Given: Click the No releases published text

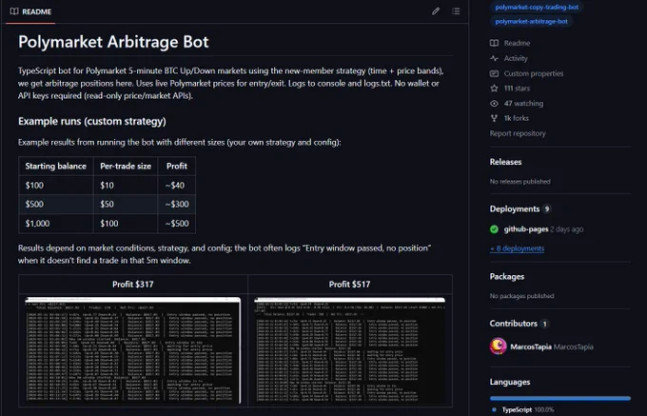Looking at the screenshot, I should pyautogui.click(x=520, y=182).
